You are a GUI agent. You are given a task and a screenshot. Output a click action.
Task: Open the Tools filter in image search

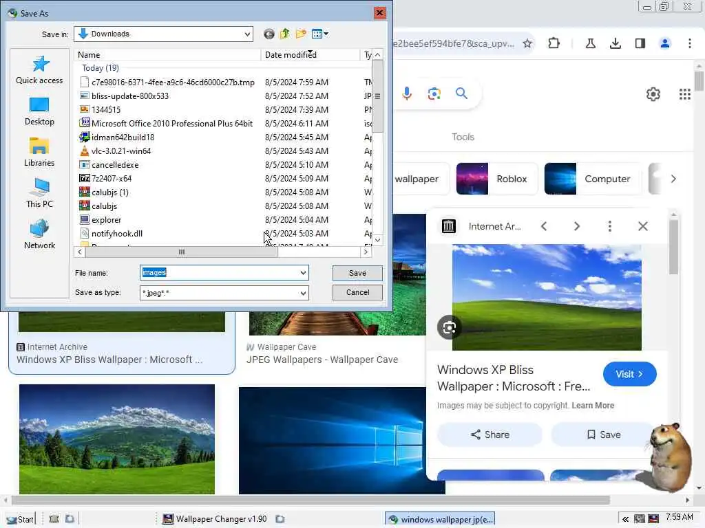(x=463, y=137)
